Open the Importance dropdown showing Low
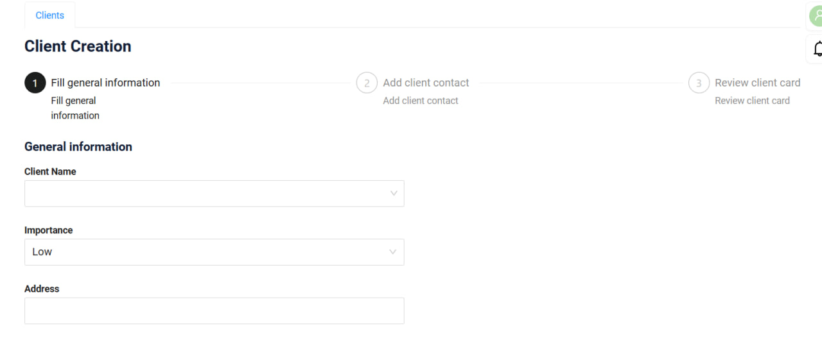 [214, 252]
